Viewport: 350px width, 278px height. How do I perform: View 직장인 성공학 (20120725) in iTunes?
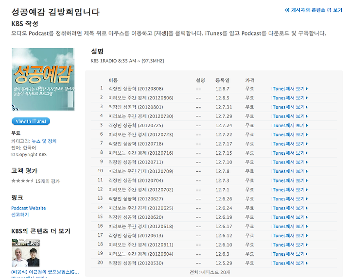290,125
